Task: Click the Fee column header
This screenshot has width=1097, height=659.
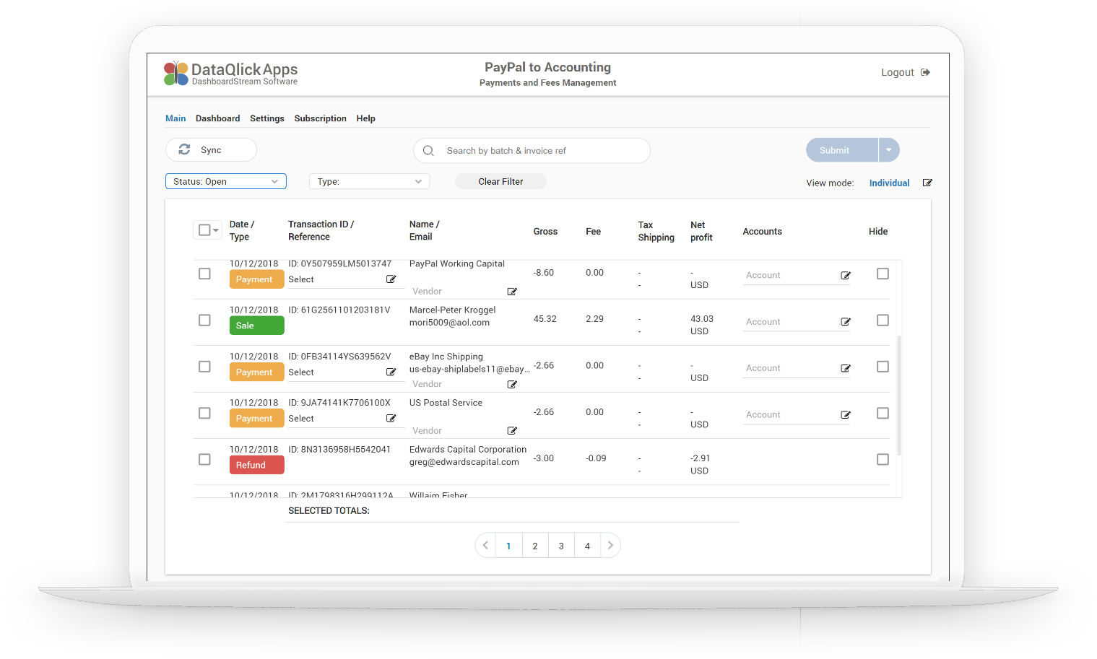Action: click(x=593, y=232)
